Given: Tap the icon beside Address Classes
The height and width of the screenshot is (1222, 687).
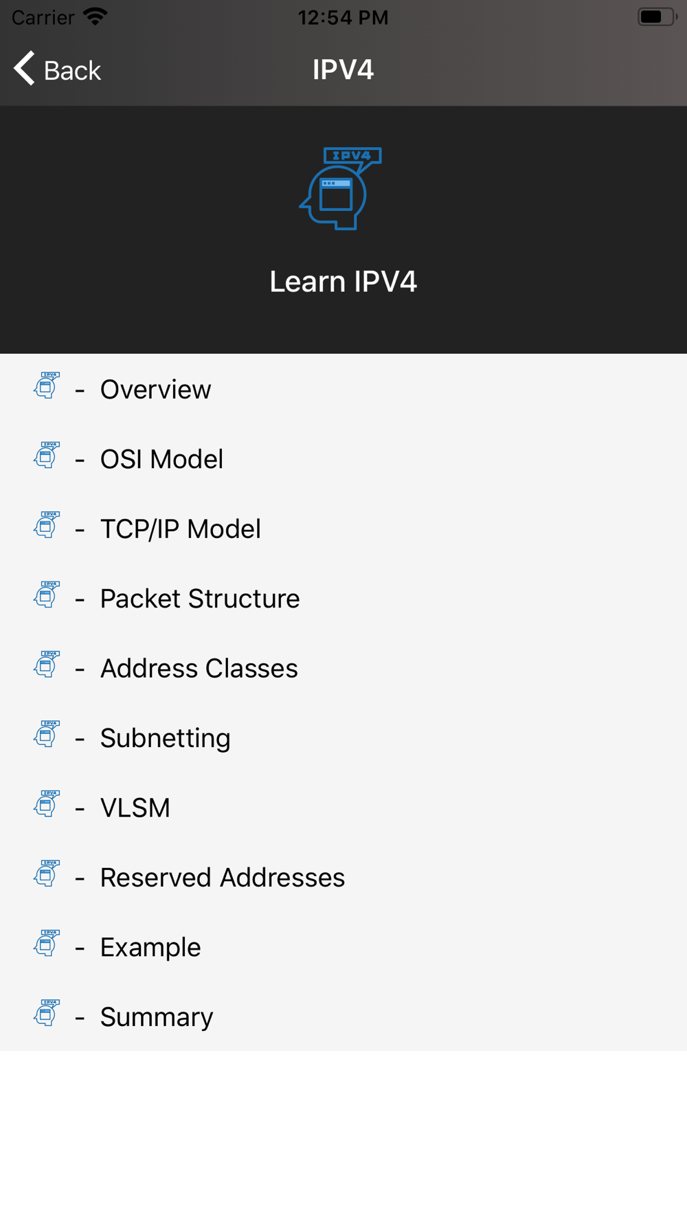Looking at the screenshot, I should (x=47, y=665).
